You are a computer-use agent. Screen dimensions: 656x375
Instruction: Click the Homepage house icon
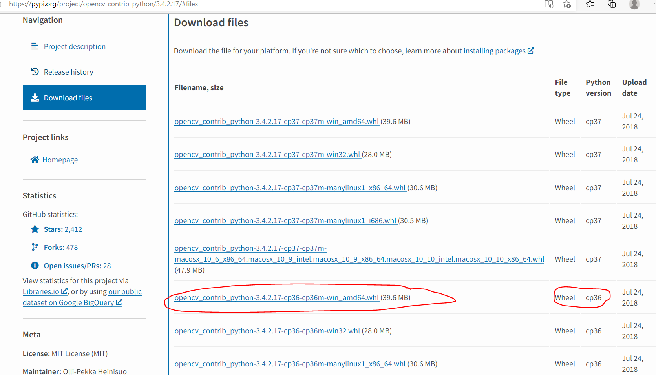point(35,160)
